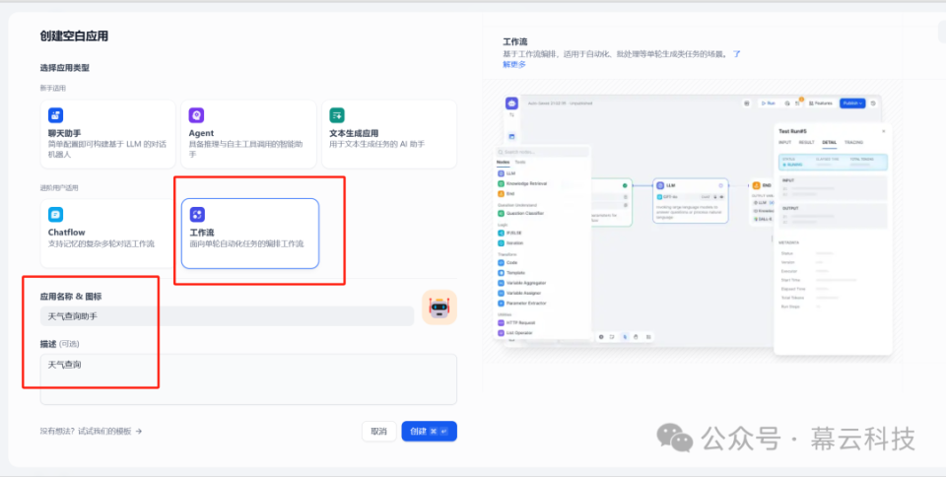Open Features in the workflow preview
946x477 pixels.
(x=821, y=103)
